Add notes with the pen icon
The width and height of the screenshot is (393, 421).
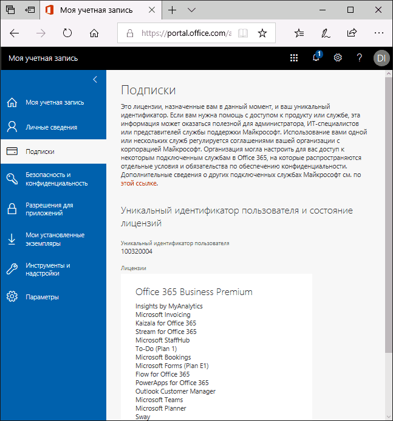[x=326, y=33]
